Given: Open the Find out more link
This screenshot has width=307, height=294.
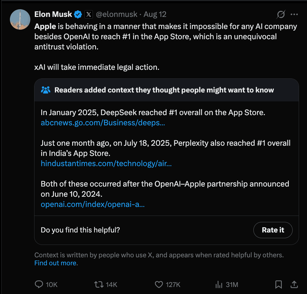Looking at the screenshot, I should [x=56, y=263].
